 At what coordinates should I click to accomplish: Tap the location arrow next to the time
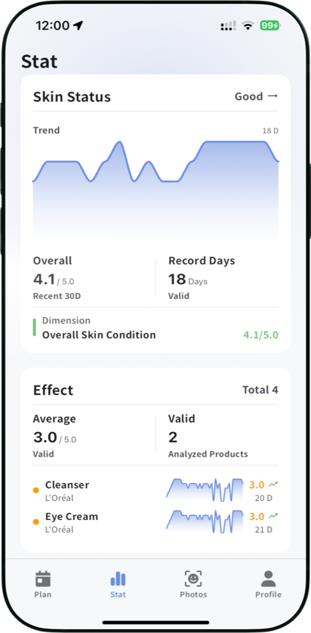pos(78,26)
